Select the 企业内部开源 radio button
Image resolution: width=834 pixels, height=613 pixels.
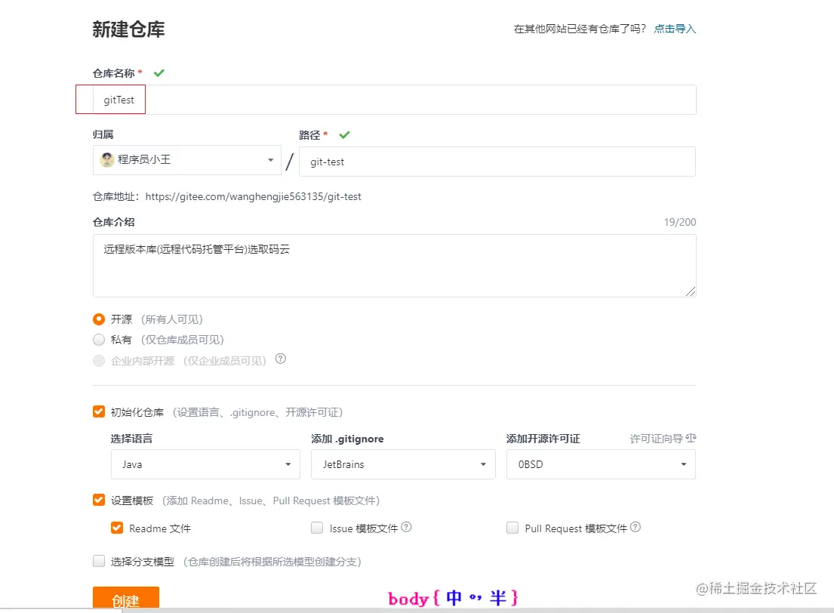pyautogui.click(x=99, y=361)
